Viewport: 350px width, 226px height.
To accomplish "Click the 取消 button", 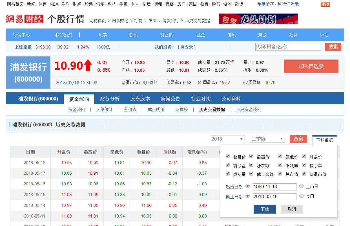I will point(292,209).
